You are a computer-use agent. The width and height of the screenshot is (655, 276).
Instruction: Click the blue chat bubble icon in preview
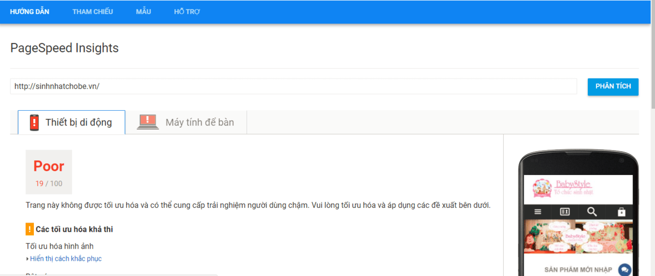point(624,269)
